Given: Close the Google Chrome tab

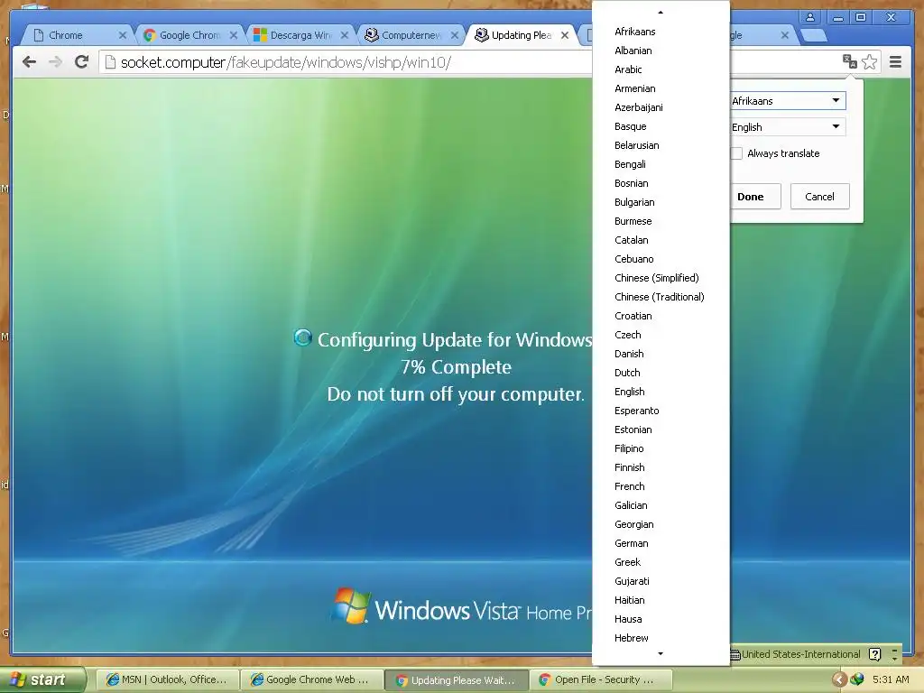Looking at the screenshot, I should tap(234, 35).
